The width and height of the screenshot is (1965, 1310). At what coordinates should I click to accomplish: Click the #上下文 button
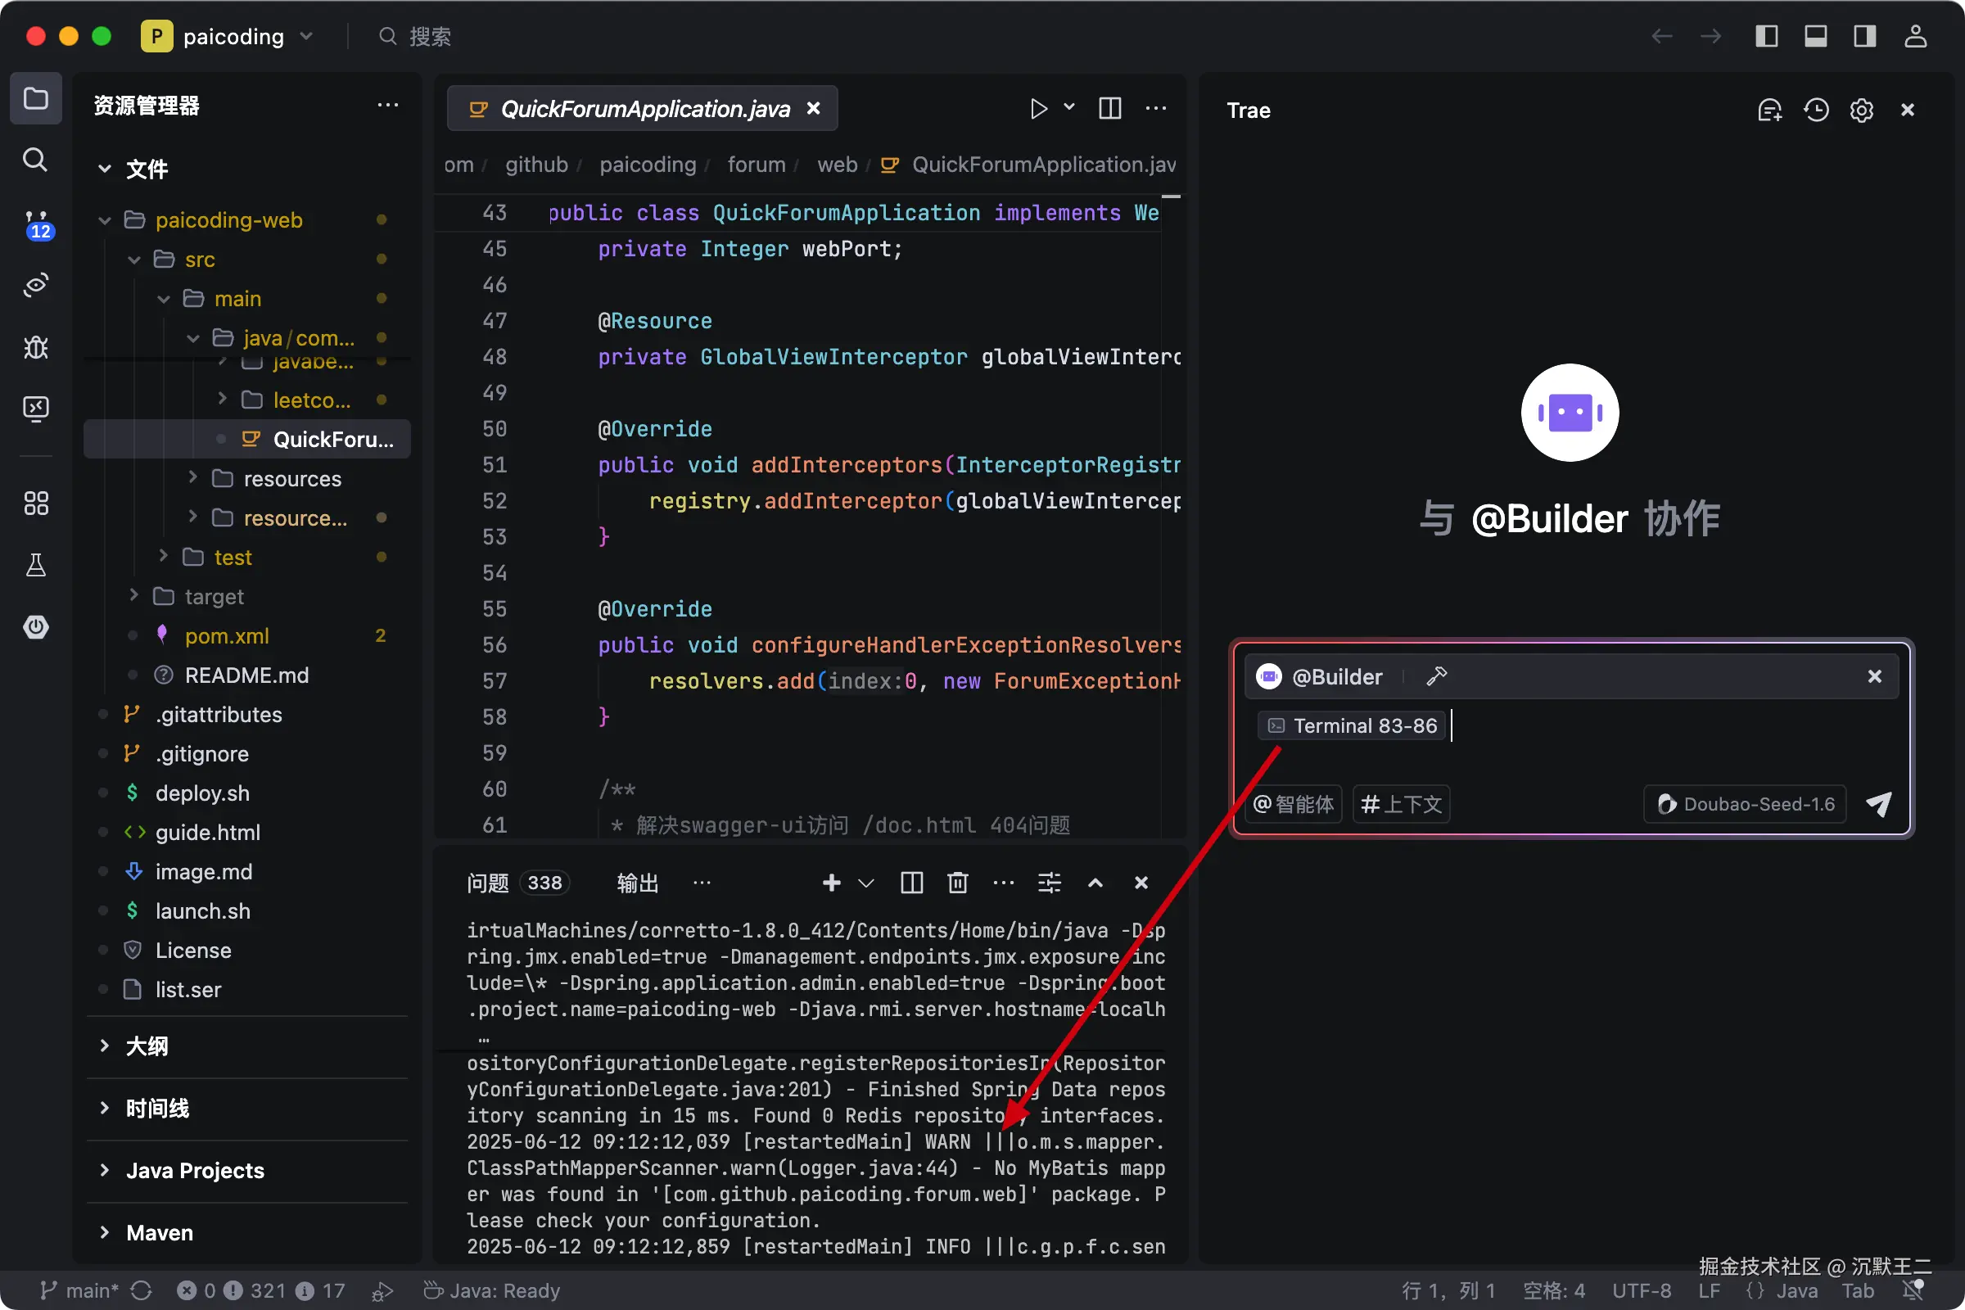[1401, 804]
